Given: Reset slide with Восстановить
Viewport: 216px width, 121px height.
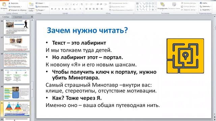Looking at the screenshot, I should click(x=42, y=7).
